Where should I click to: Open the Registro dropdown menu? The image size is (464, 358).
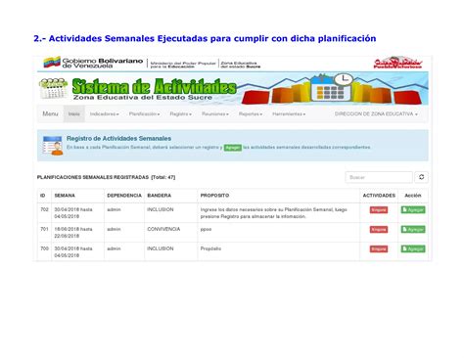pos(180,113)
